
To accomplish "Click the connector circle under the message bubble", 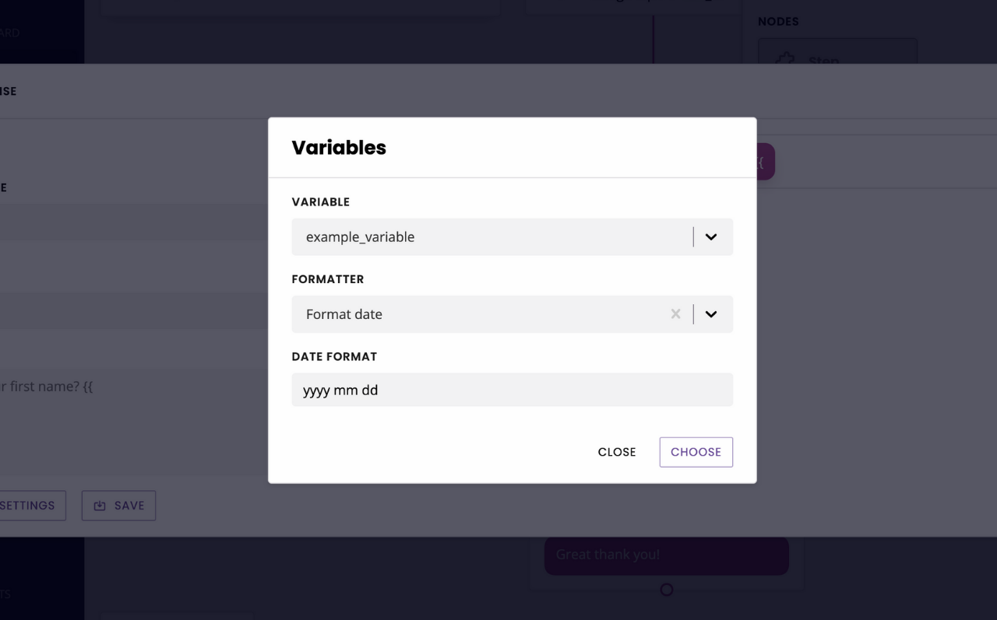I will 666,590.
